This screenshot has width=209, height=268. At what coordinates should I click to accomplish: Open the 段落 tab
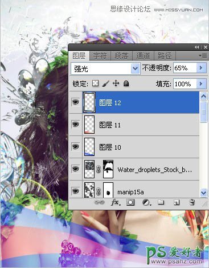(121, 56)
